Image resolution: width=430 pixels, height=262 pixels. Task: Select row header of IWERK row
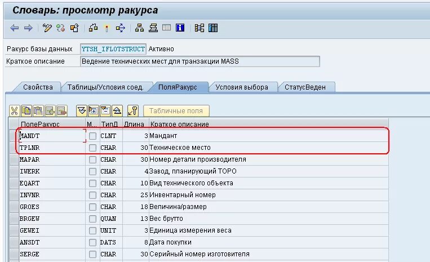coord(14,171)
